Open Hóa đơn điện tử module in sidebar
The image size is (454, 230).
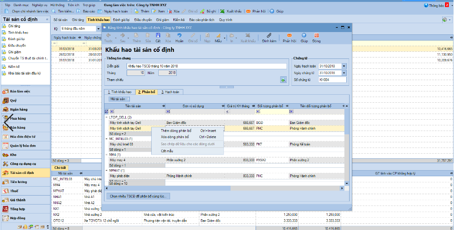click(x=25, y=137)
